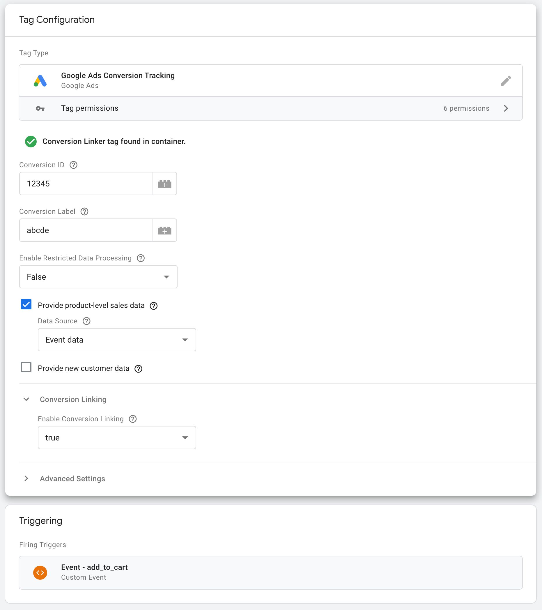Click the Conversion Label input field
Screen dimensions: 542x610
coord(86,230)
